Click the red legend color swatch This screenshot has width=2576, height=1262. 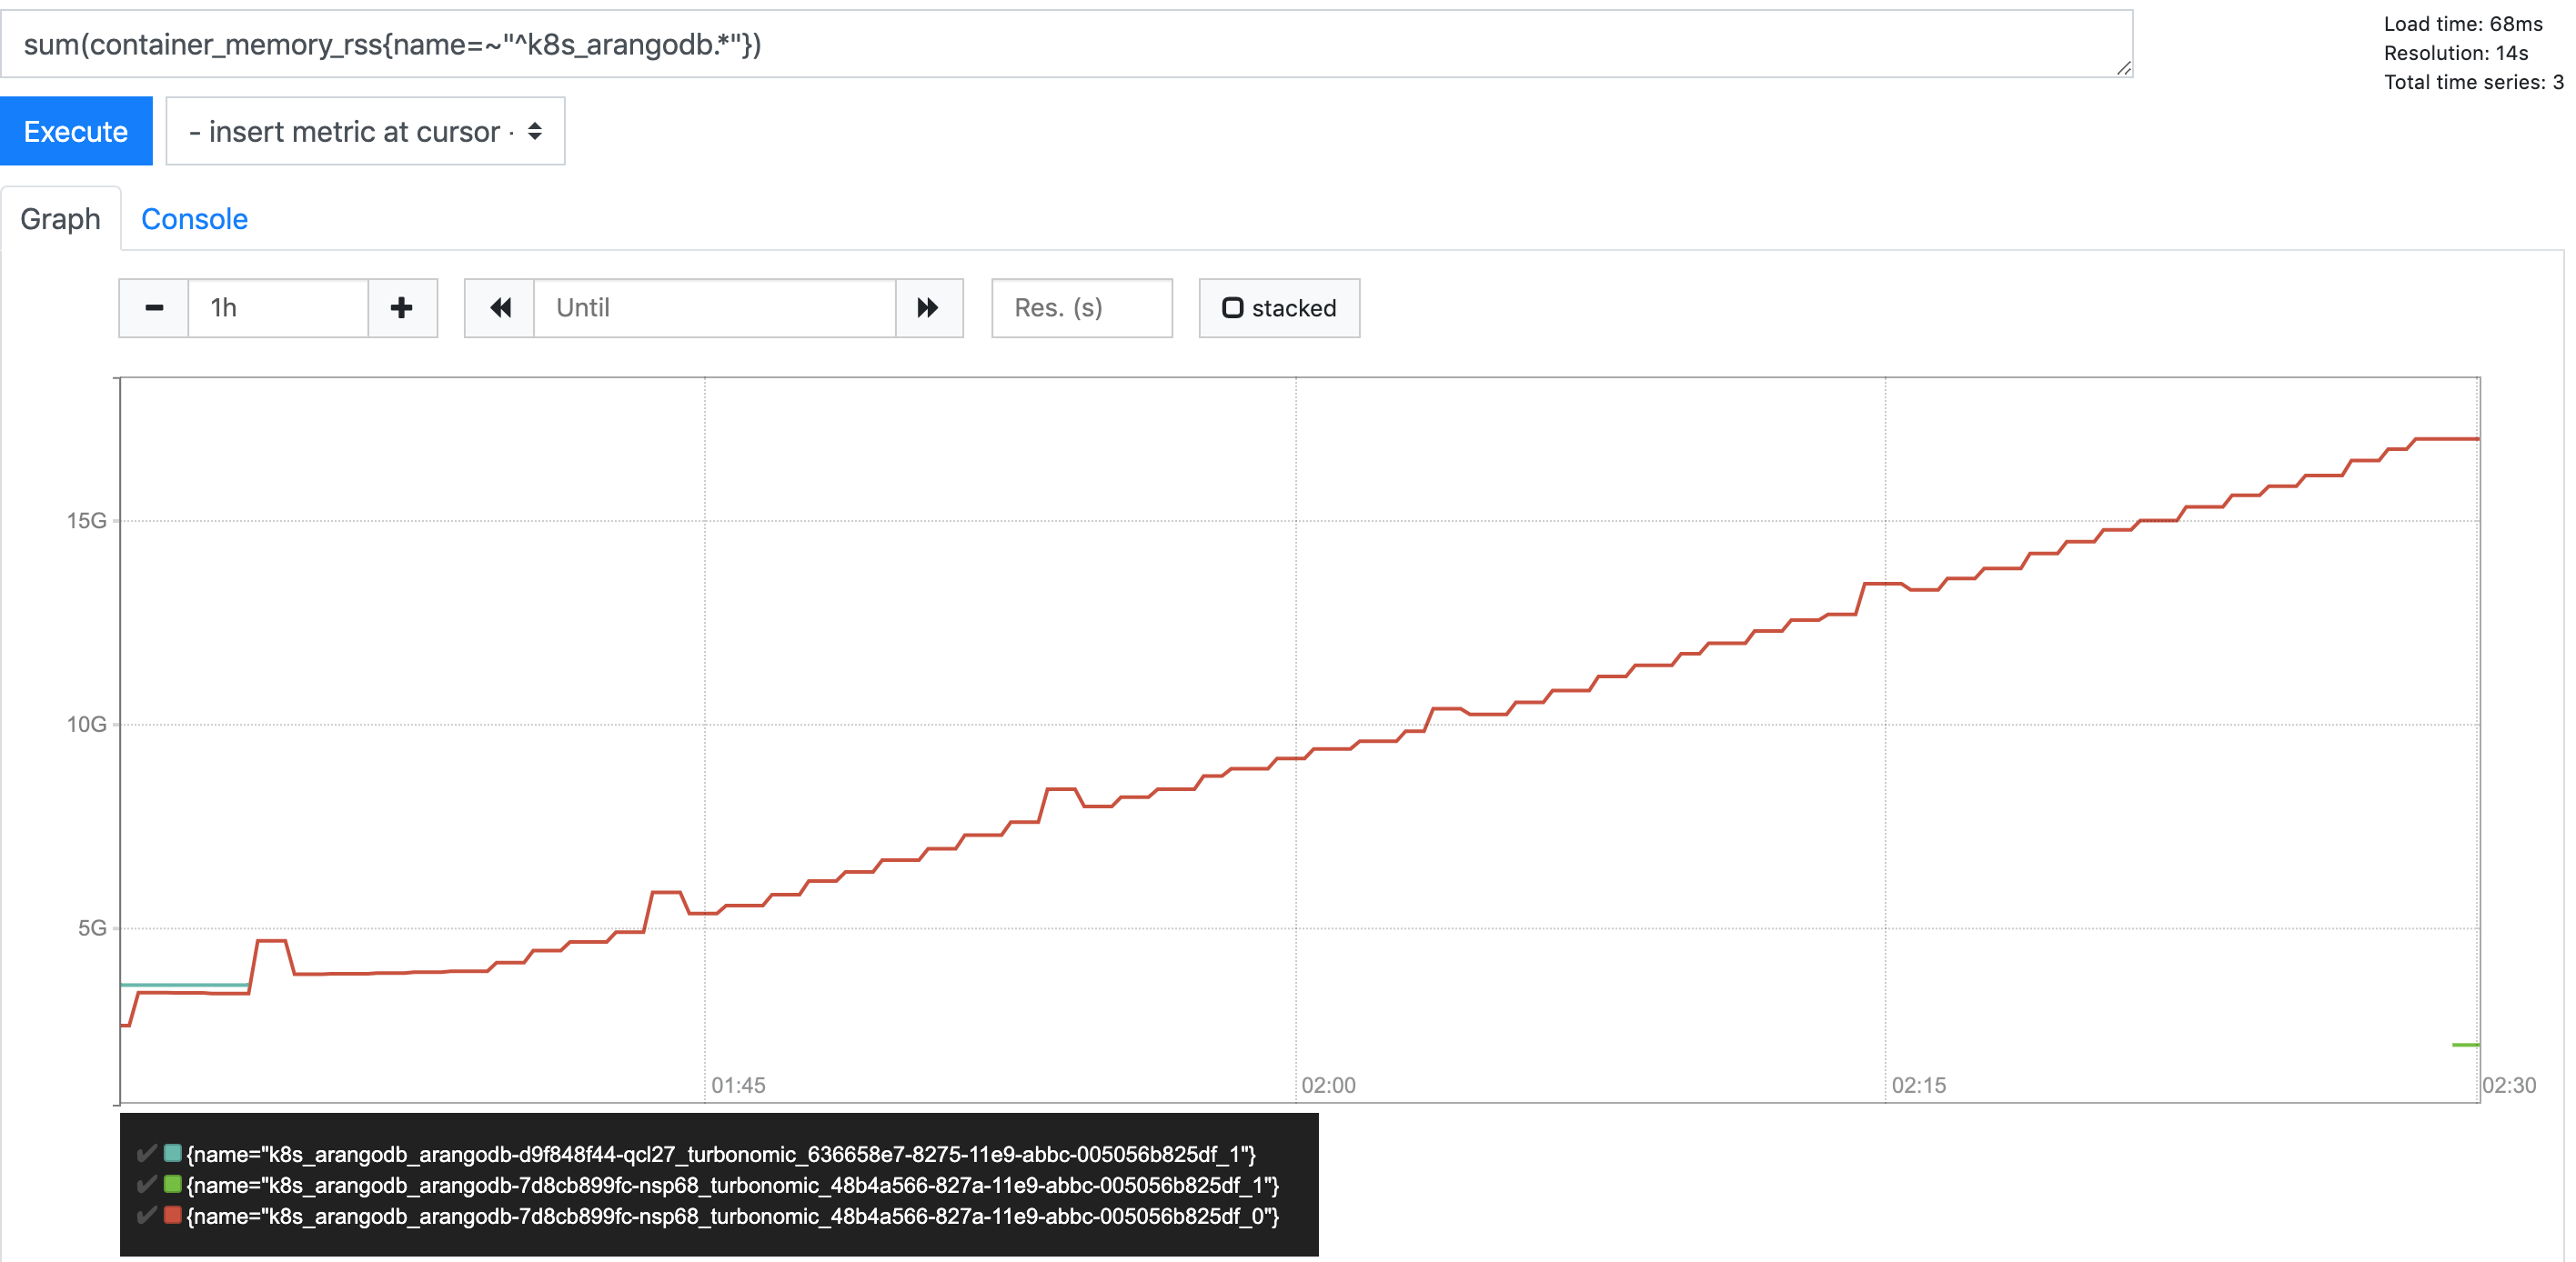click(171, 1216)
